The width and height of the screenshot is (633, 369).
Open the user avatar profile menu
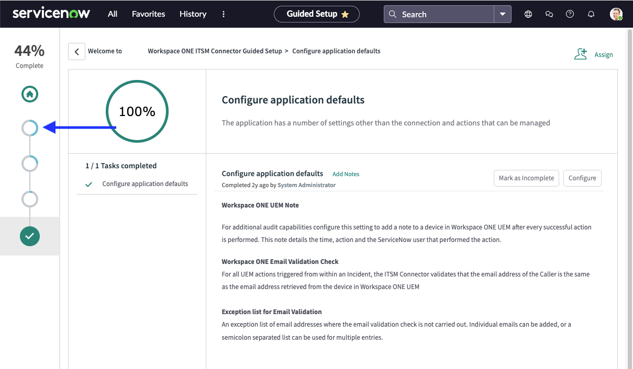(x=616, y=14)
